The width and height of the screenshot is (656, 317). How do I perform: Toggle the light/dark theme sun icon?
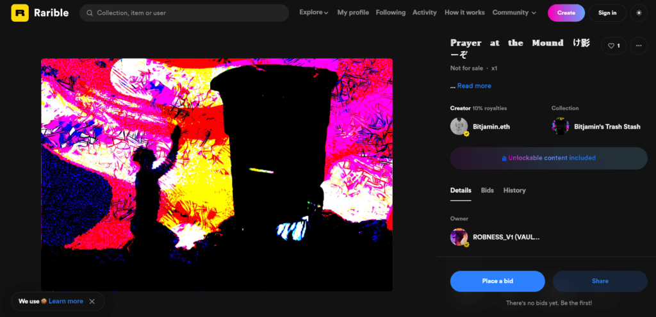pos(639,13)
